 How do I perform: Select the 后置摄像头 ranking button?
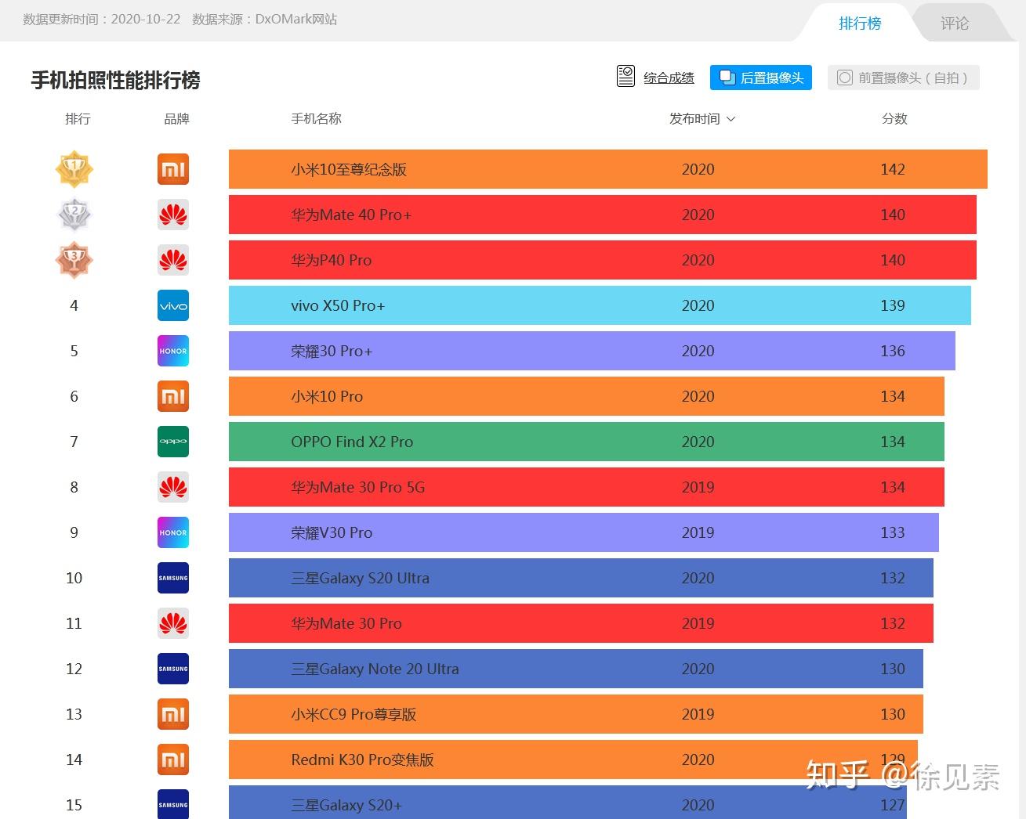click(761, 78)
